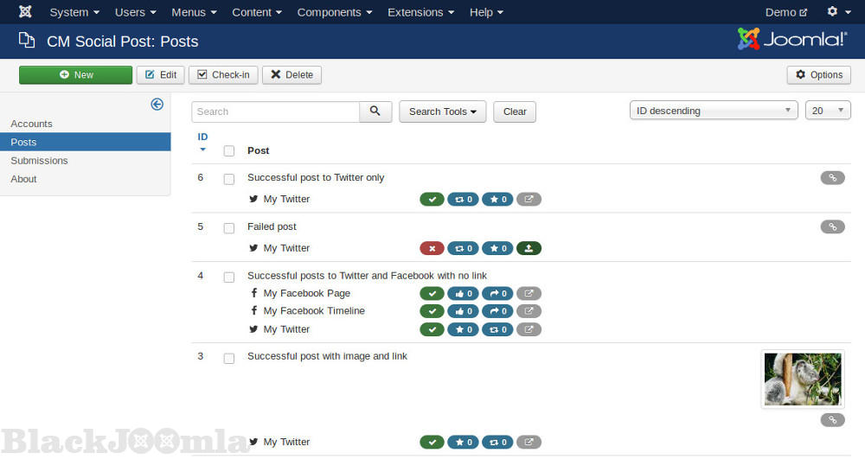Image resolution: width=865 pixels, height=472 pixels.
Task: Expand the list limit dropdown showing 20
Action: point(828,111)
